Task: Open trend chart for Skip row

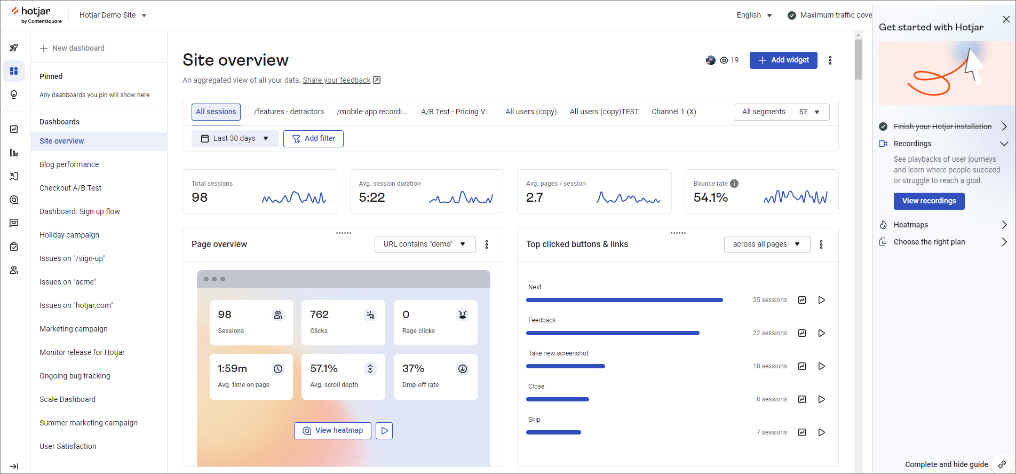Action: click(x=802, y=432)
